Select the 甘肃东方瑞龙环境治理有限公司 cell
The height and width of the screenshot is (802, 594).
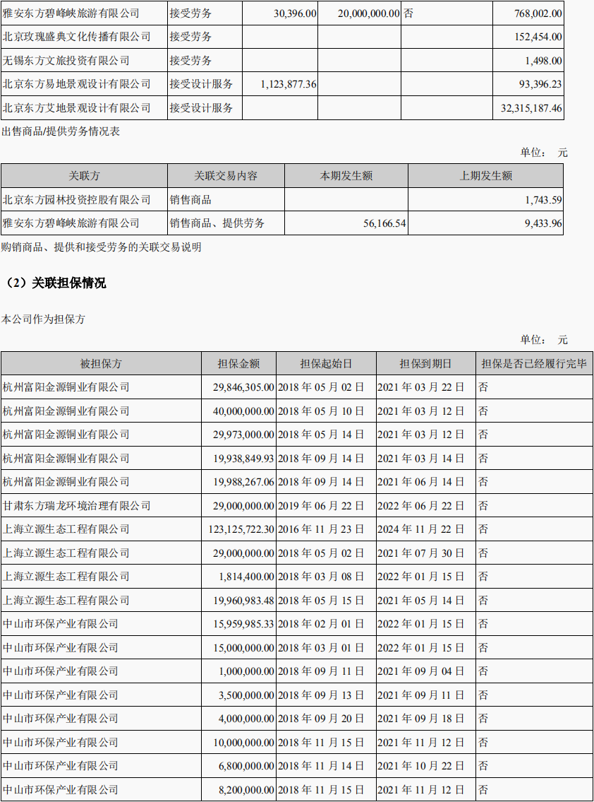[x=77, y=506]
